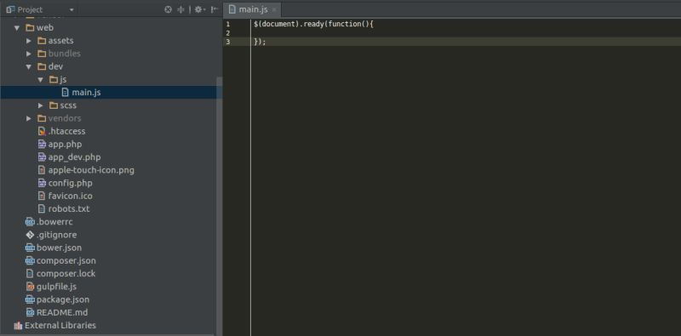Select the README.md file name
The height and width of the screenshot is (336, 681).
click(61, 312)
